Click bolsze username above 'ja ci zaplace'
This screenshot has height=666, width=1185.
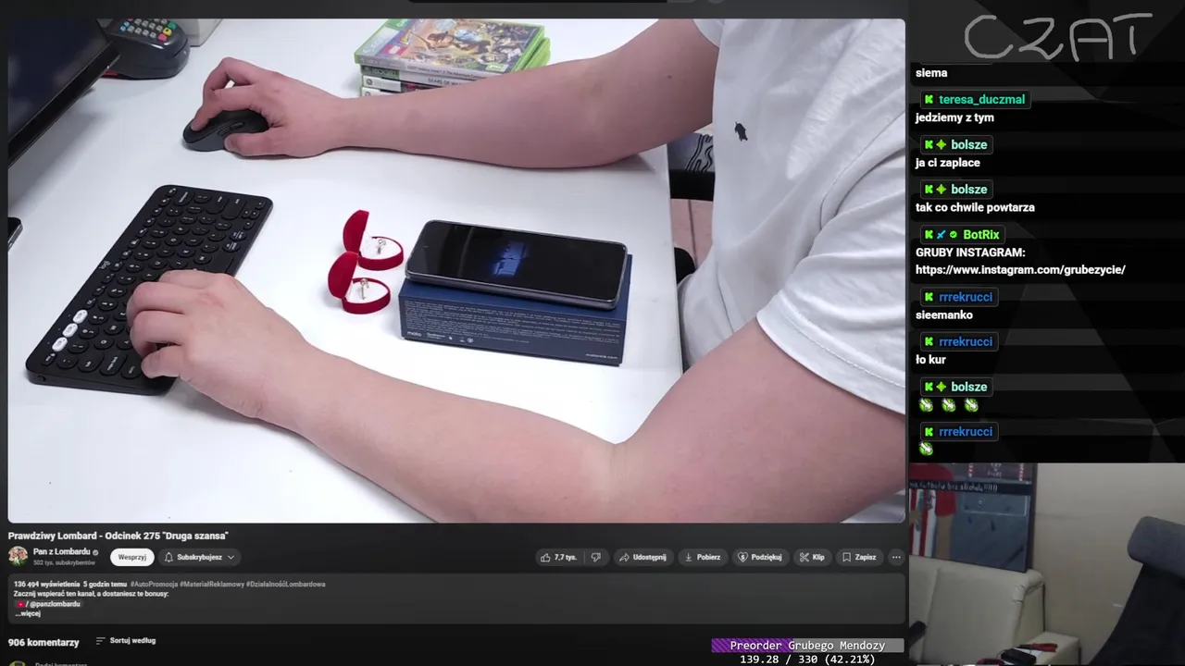[x=968, y=145]
